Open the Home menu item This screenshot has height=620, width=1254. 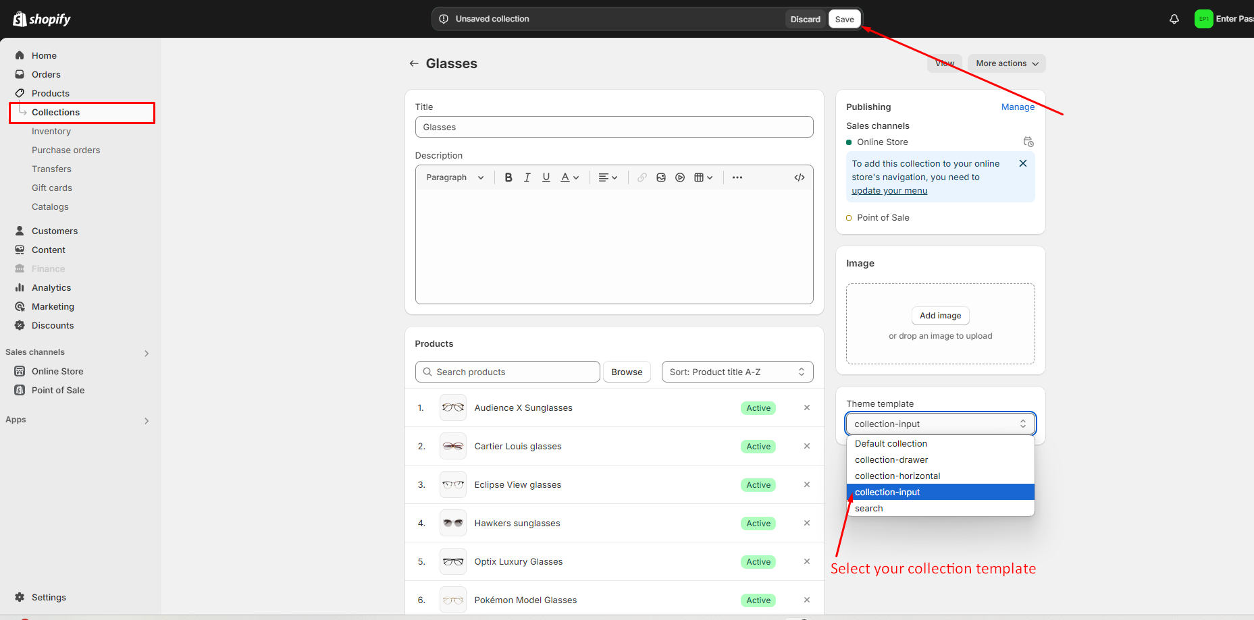tap(44, 55)
